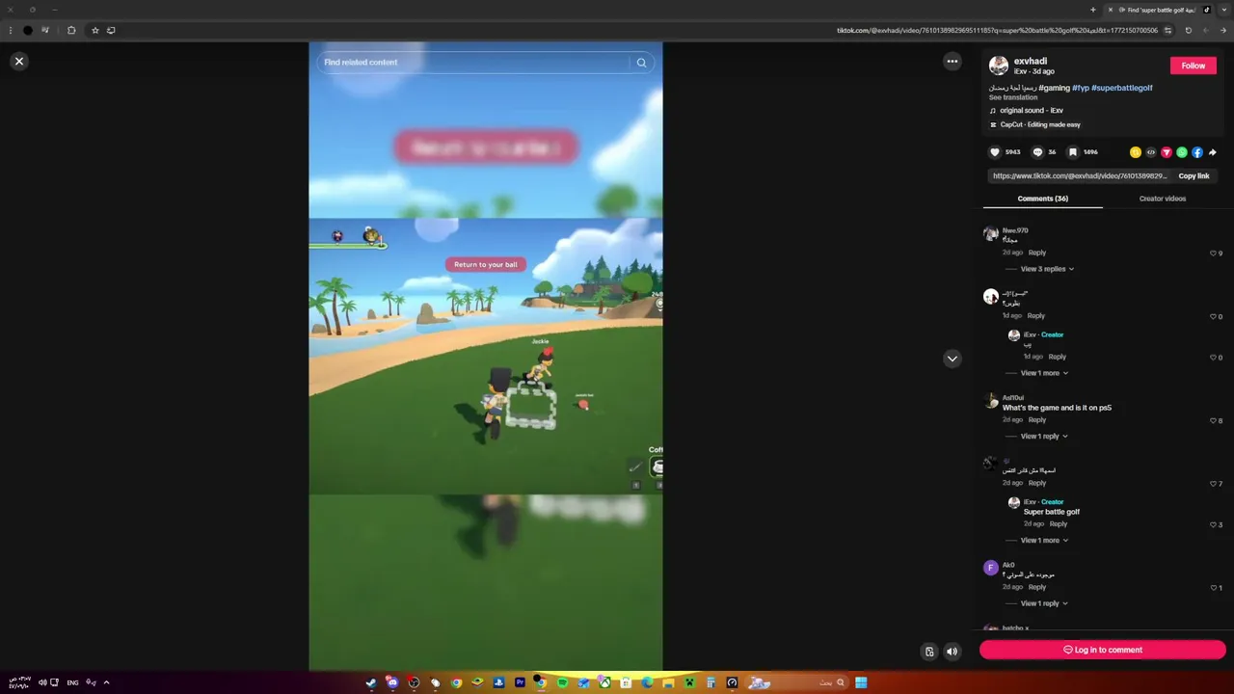Screen dimensions: 1234x694
Task: Click the Copy link button
Action: tap(1194, 176)
